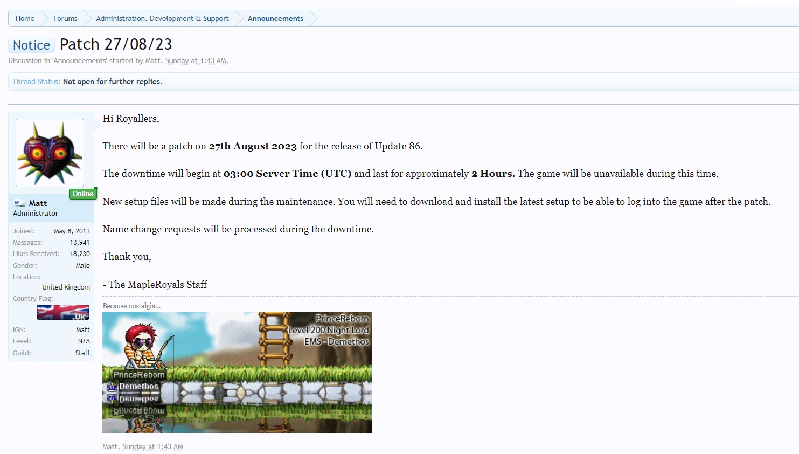The image size is (799, 454).
Task: Click the Notice thread prefix label
Action: (x=31, y=45)
